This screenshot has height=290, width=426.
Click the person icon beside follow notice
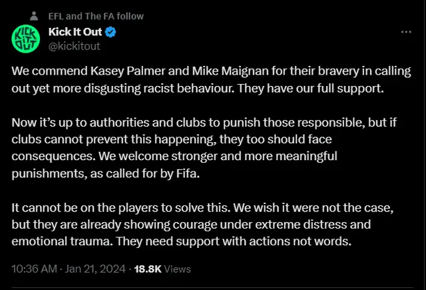click(x=34, y=16)
